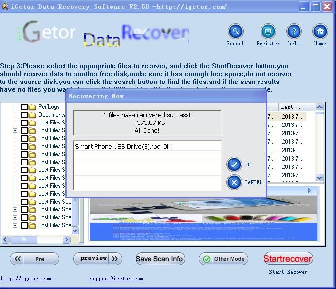Screen dimensions: 336x289
Task: Click the preview image thumbnail
Action: 203,218
